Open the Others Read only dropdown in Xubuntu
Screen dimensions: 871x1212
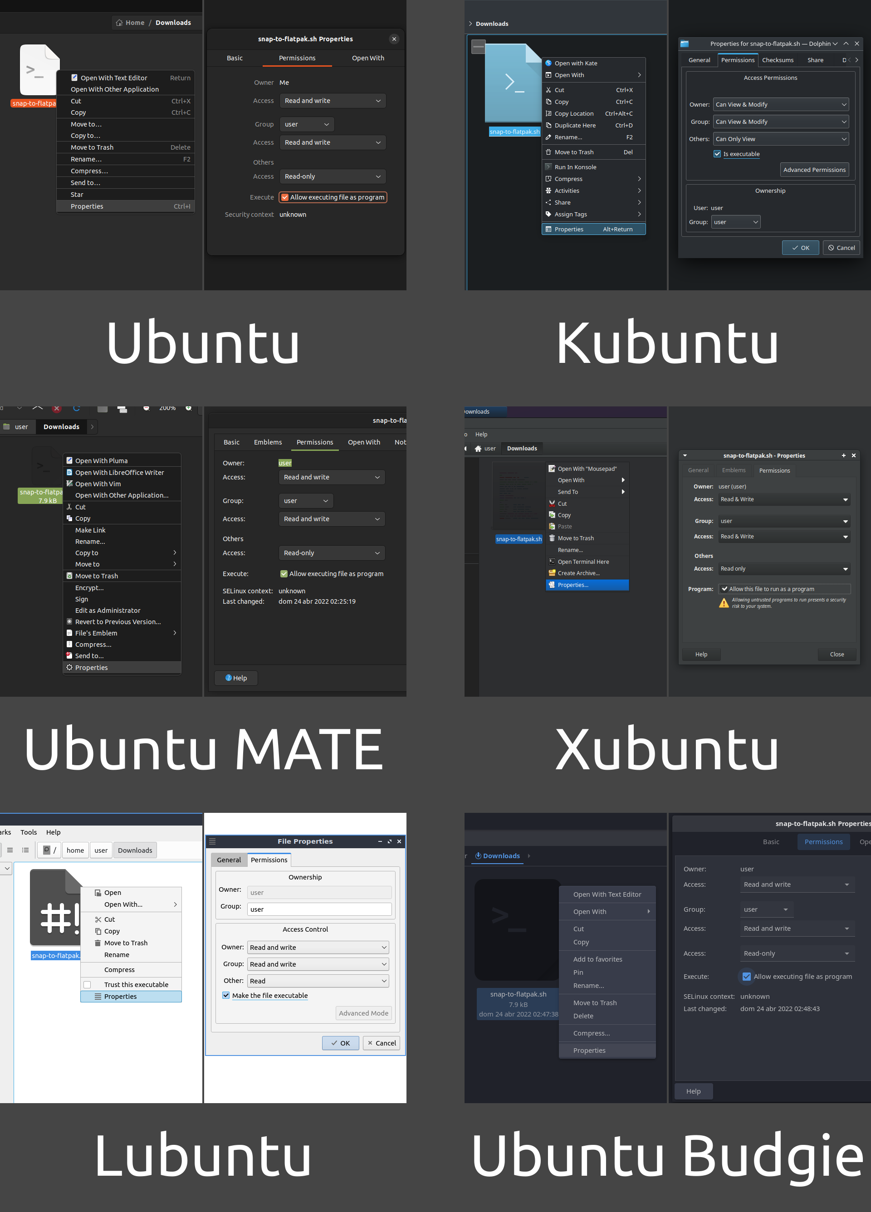tap(784, 569)
